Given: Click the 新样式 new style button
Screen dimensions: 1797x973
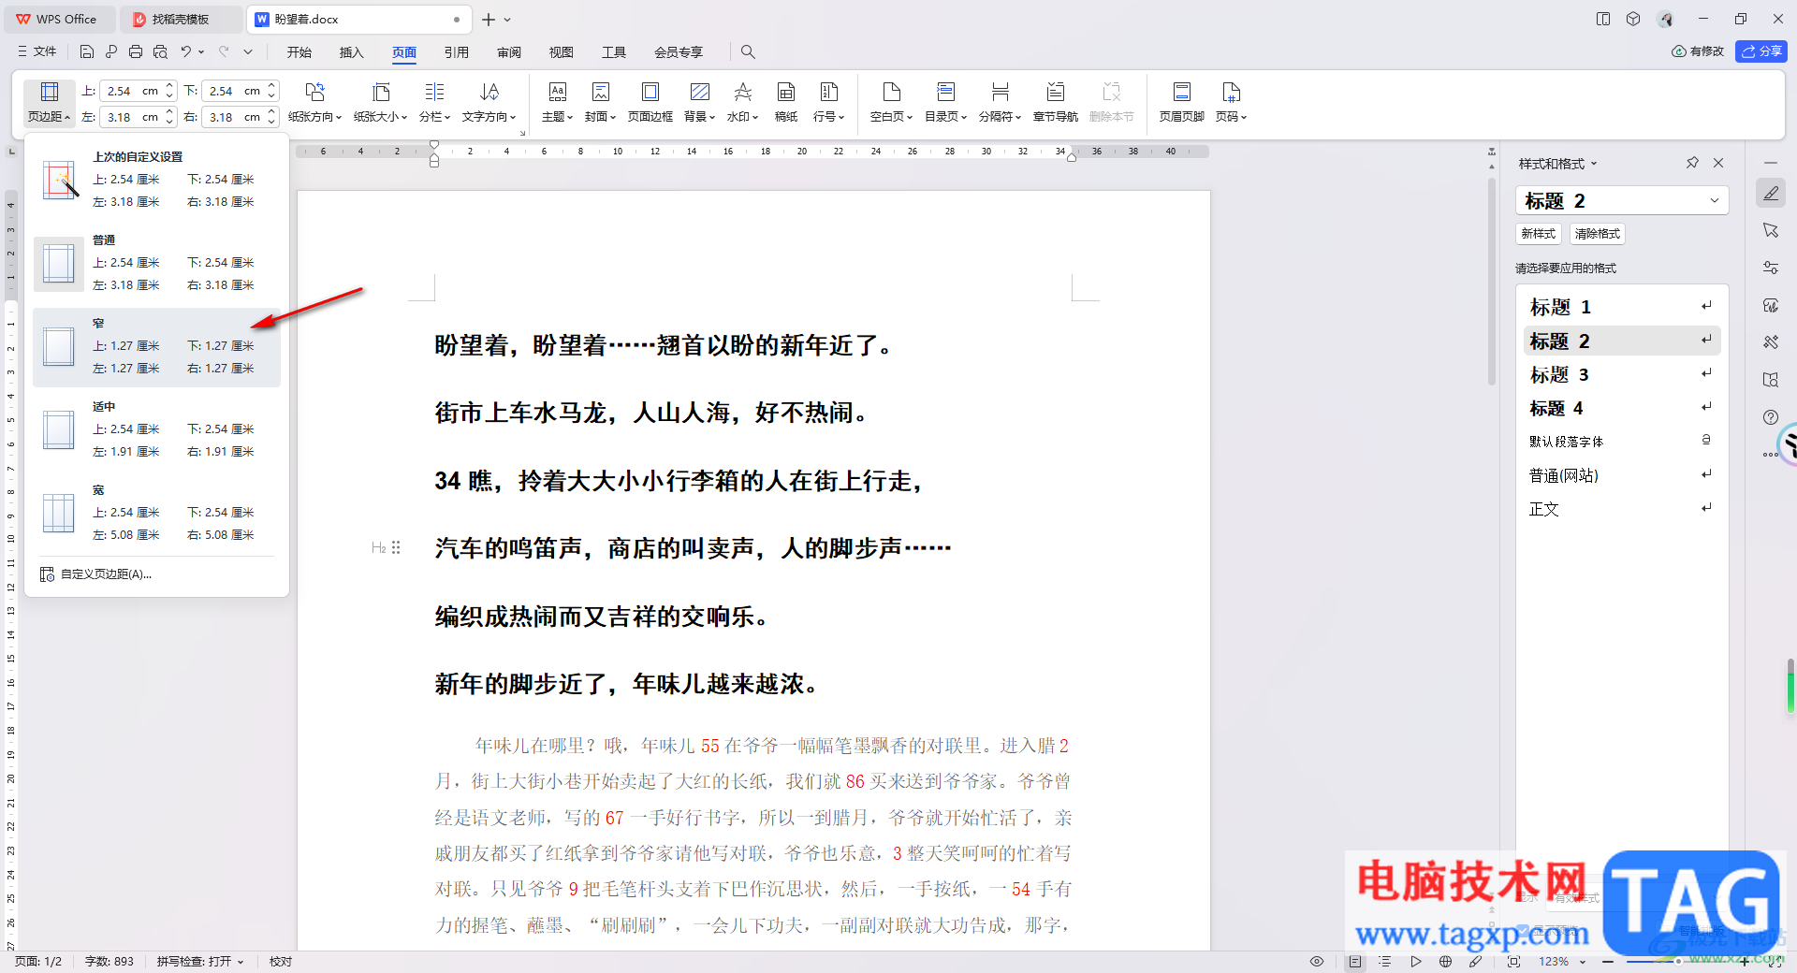Looking at the screenshot, I should click(x=1539, y=234).
